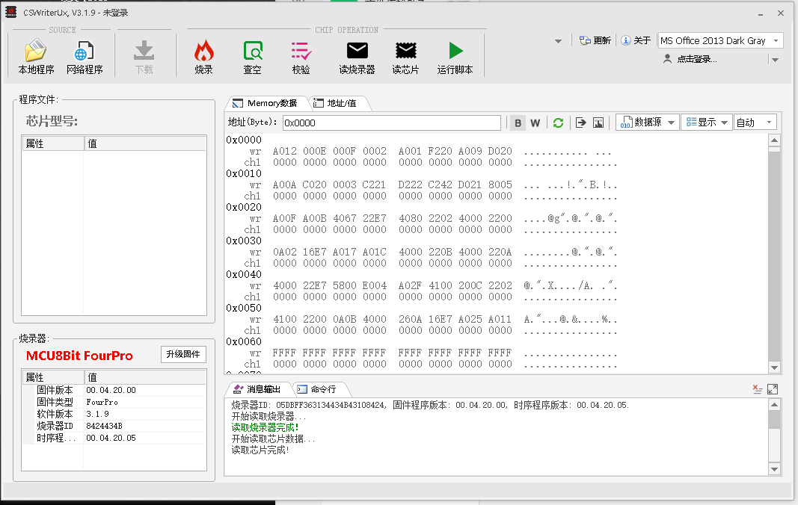The height and width of the screenshot is (505, 798).
Task: Expand the dropdown arrow right of 点击登录
Action: point(775,60)
